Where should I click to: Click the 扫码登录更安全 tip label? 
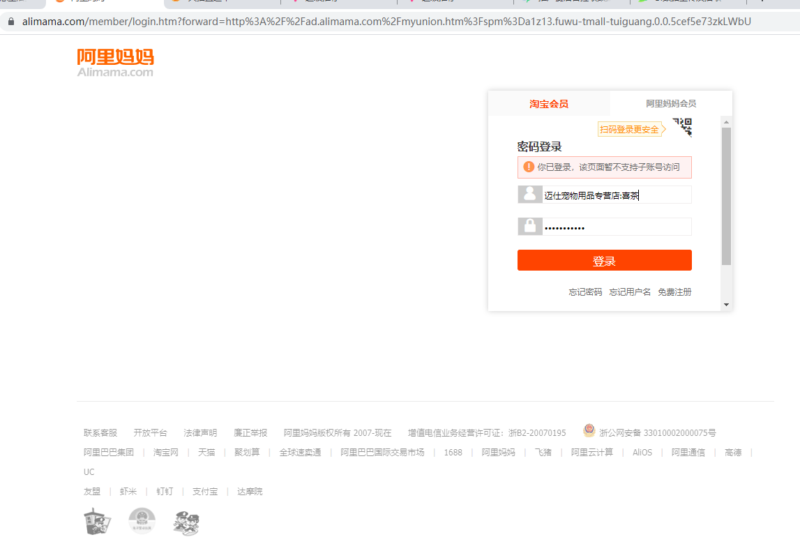(632, 130)
